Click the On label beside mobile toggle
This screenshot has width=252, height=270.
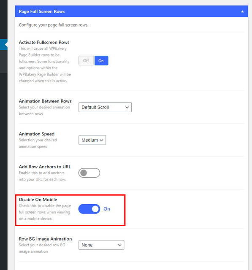tap(107, 209)
